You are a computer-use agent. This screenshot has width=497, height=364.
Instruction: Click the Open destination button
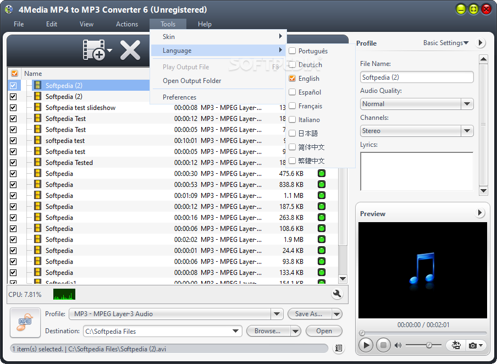[x=324, y=331]
